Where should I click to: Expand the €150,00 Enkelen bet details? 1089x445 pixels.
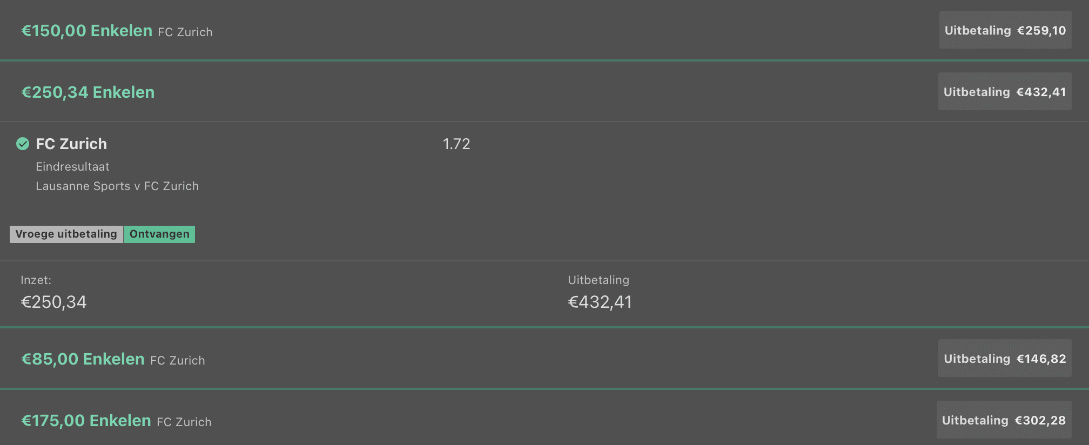324,30
